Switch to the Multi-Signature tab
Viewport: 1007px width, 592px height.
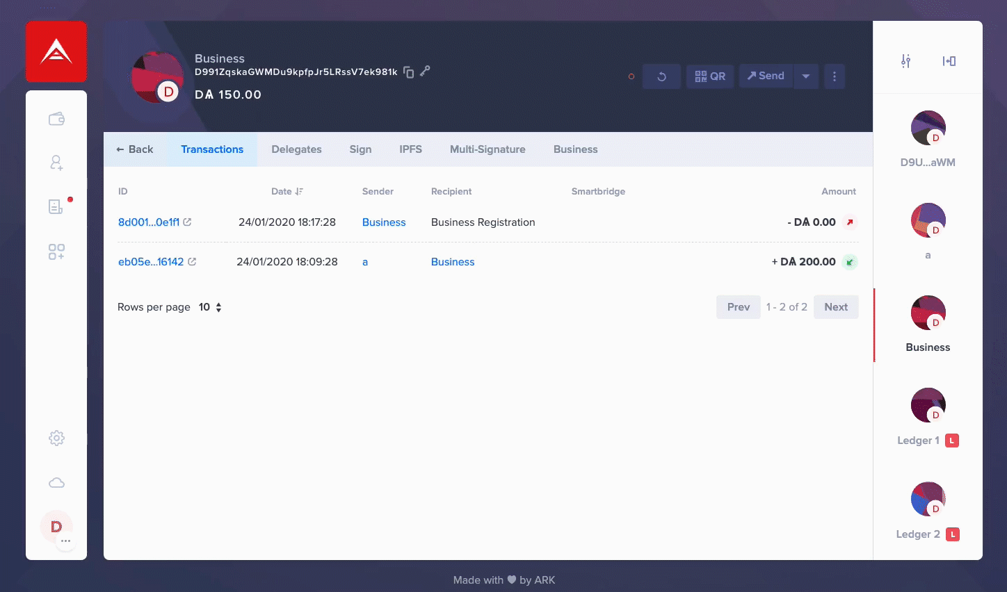488,149
